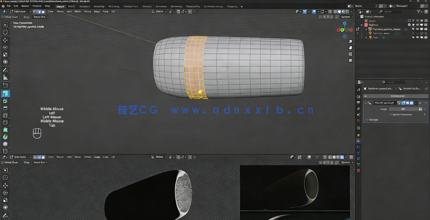Screen dimensions: 430x220
Task: Select the Measure tool
Action: pos(5,78)
